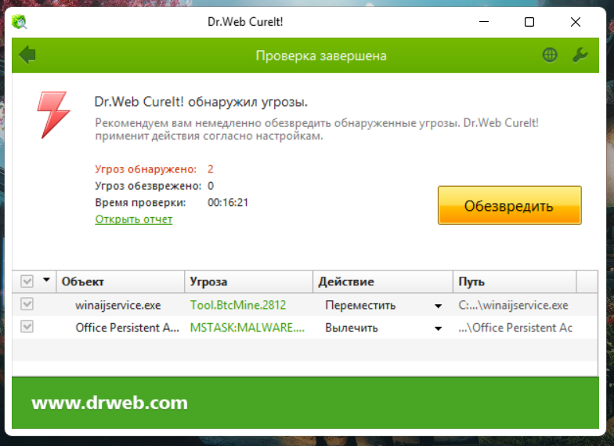The height and width of the screenshot is (446, 614).
Task: Click the Переместить action text
Action: 360,306
